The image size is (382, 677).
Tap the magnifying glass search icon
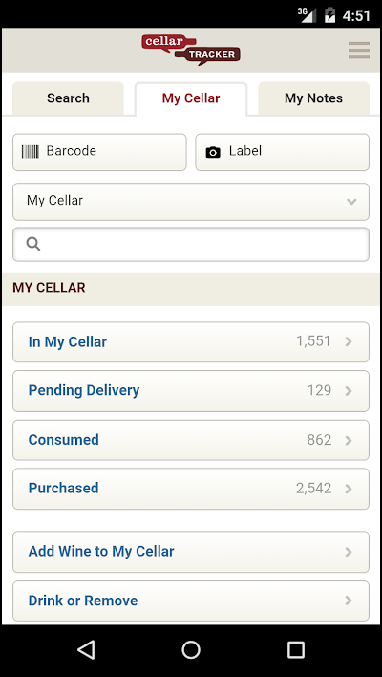click(x=33, y=244)
